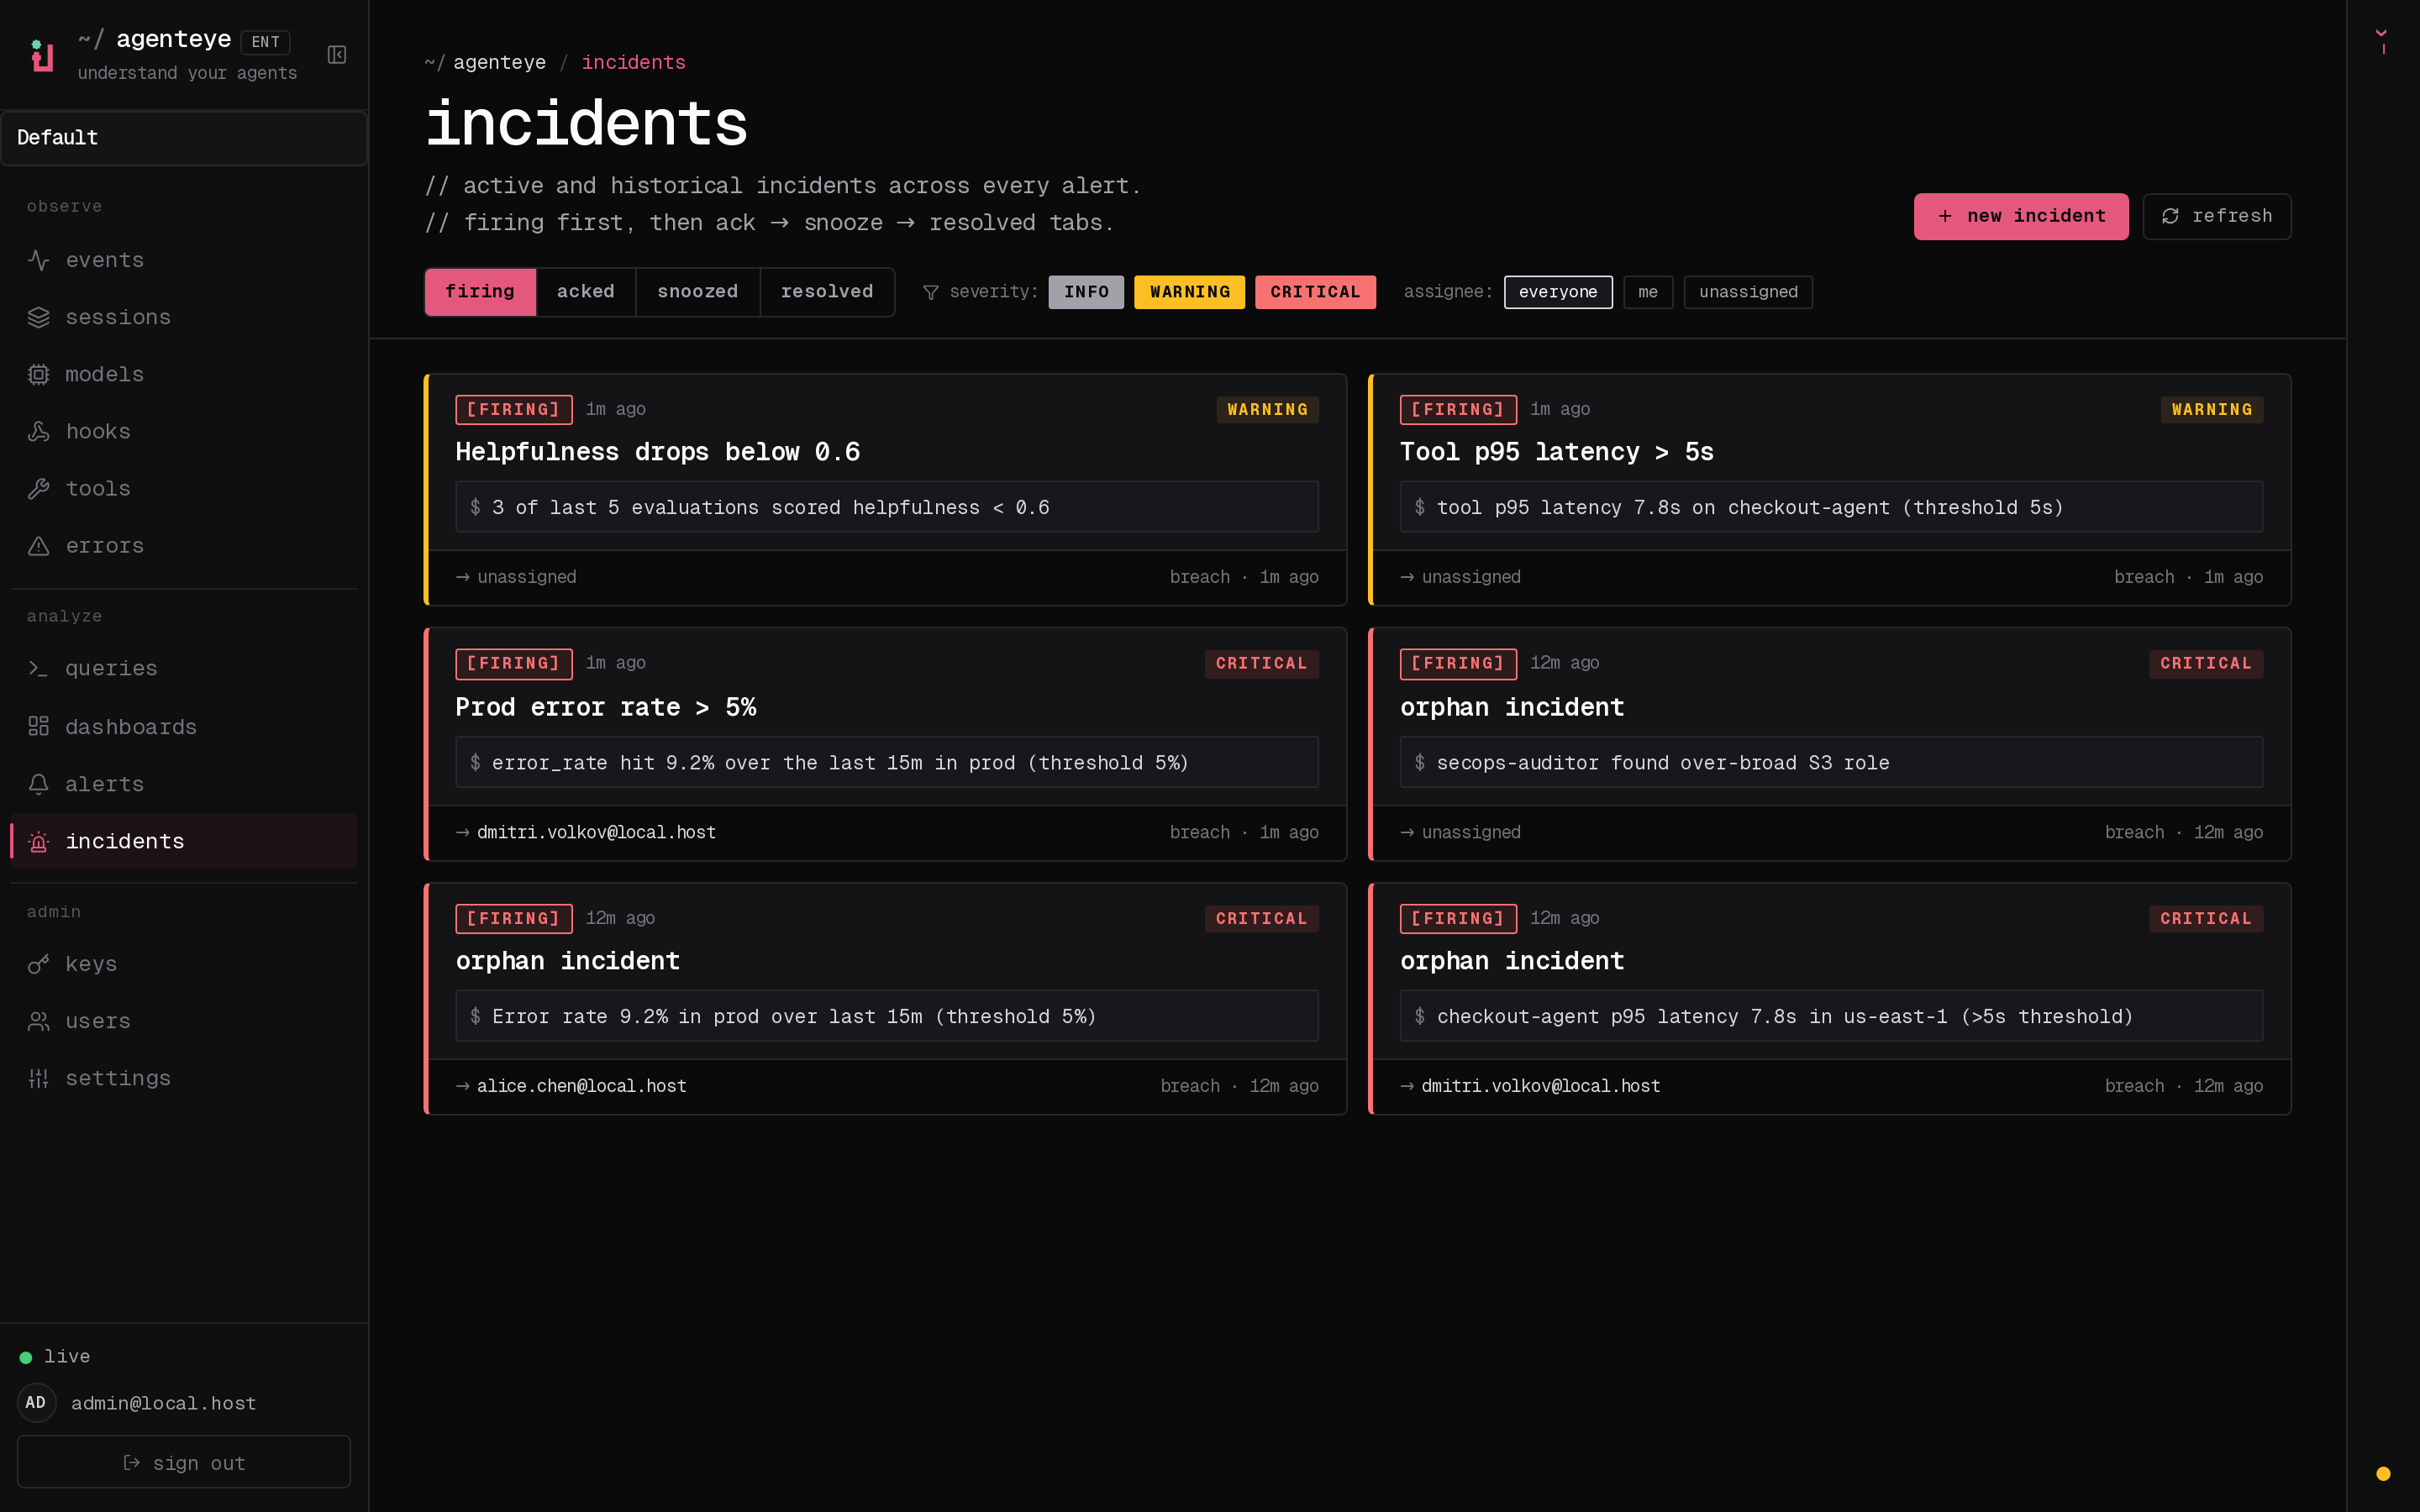Screen dimensions: 2420x1512
Task: Open the sessions menu item
Action: [x=184, y=317]
